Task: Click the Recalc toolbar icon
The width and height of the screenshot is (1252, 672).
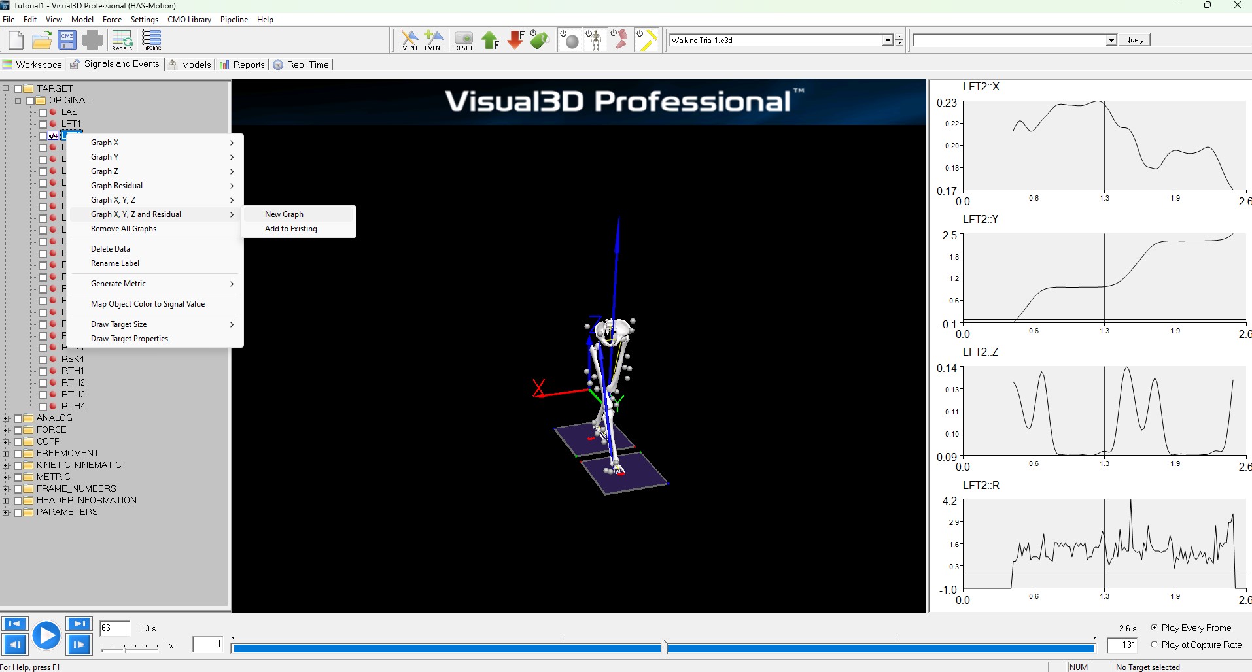Action: (122, 40)
